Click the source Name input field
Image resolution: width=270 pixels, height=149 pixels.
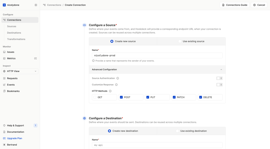pyautogui.click(x=157, y=55)
